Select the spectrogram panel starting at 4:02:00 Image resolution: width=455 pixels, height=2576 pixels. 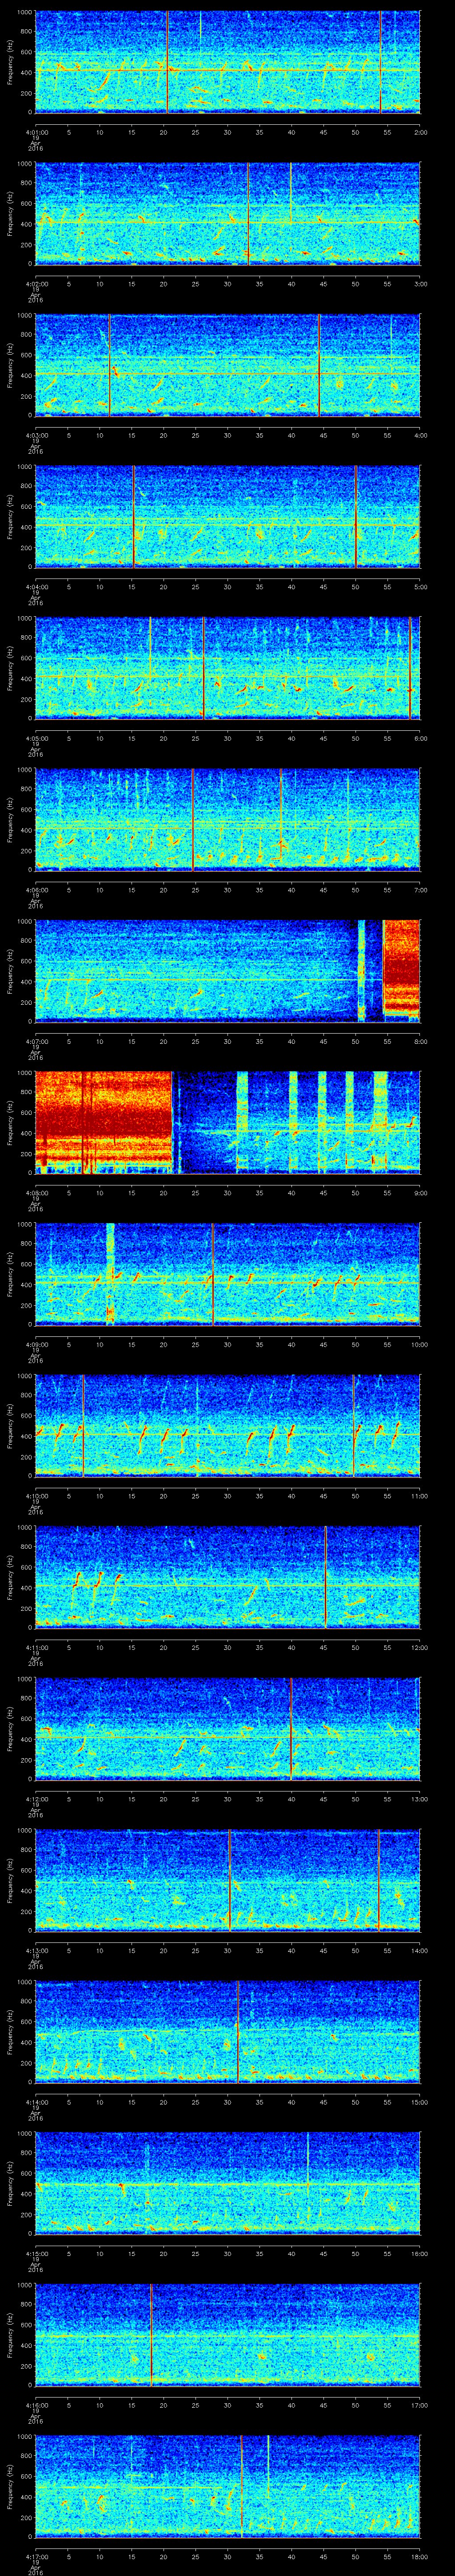(228, 213)
